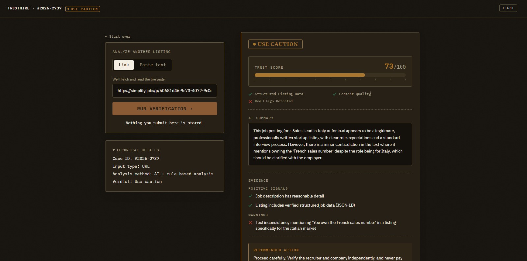Viewport: 527px width, 261px height.
Task: Click the USE CAUTION badge in the header
Action: coord(83,9)
